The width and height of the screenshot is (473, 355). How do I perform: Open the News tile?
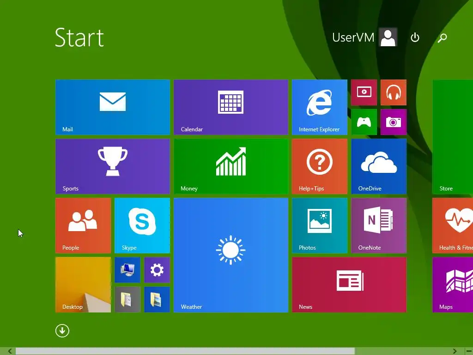coord(349,284)
